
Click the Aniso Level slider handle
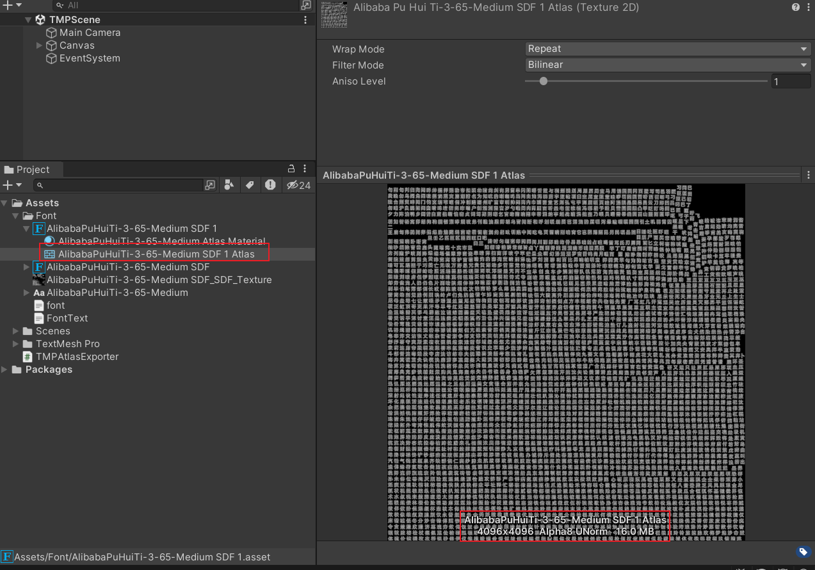pos(544,81)
